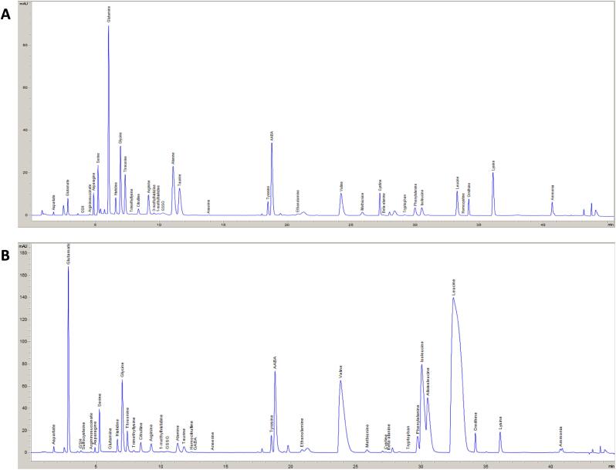Click the Glutamine peak label in panel A
616x470 pixels.
coord(109,14)
